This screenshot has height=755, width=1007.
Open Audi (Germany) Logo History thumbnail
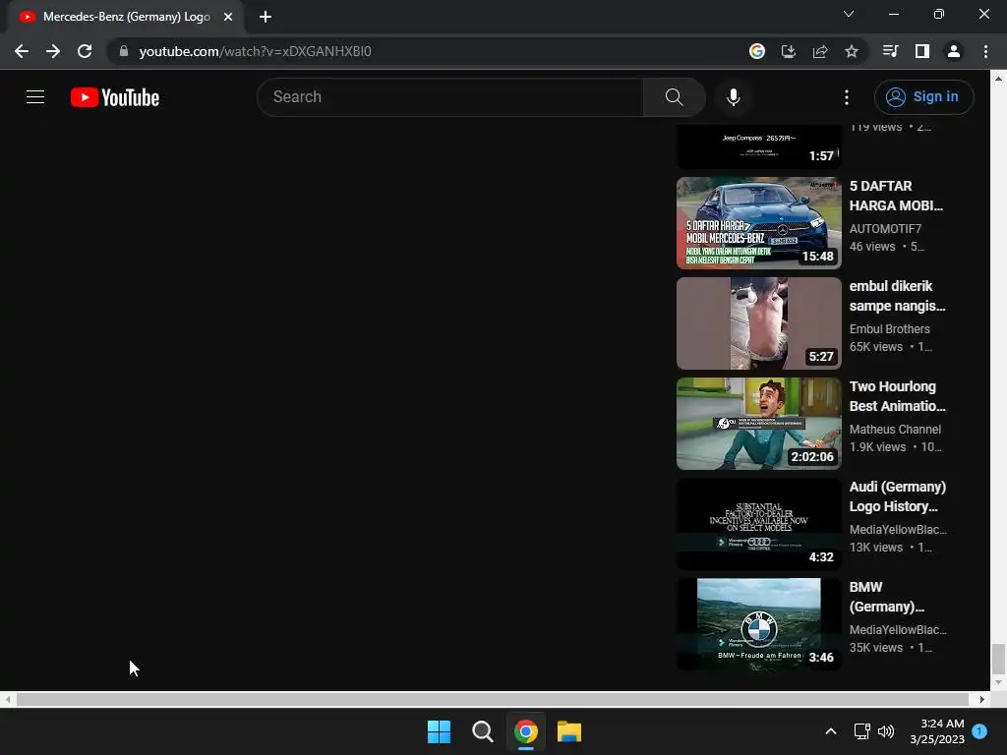(758, 523)
